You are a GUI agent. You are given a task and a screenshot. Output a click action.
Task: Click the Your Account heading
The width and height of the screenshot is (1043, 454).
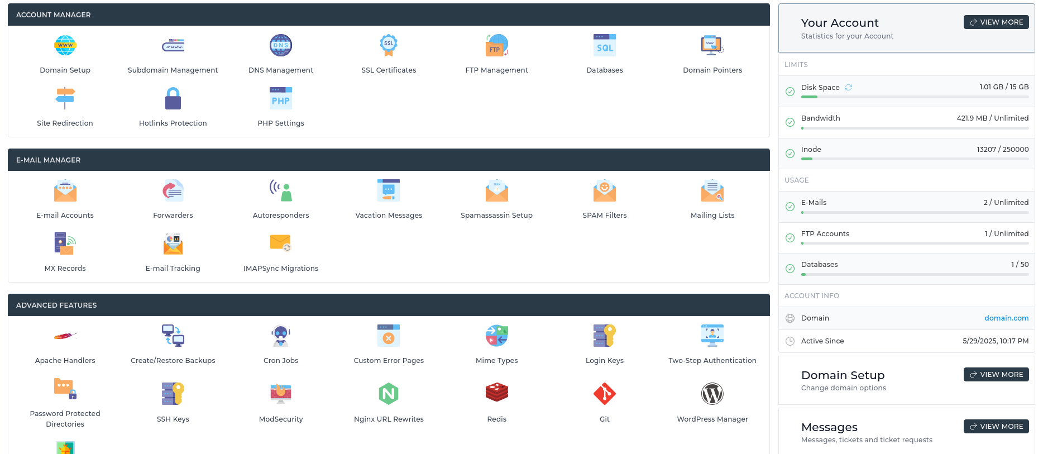pos(840,23)
